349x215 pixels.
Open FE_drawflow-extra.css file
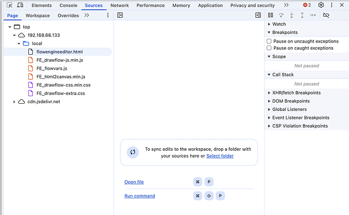(x=61, y=93)
